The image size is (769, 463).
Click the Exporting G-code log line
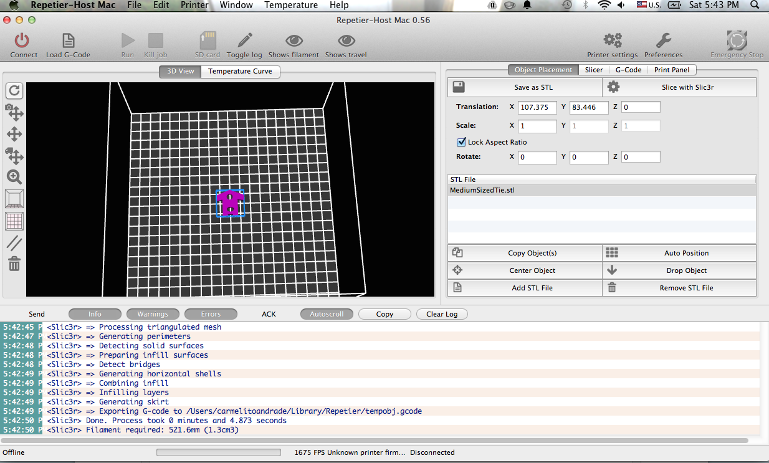tap(234, 411)
